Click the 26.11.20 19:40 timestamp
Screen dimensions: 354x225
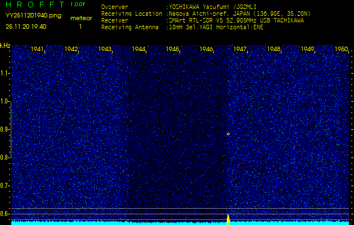click(x=26, y=26)
